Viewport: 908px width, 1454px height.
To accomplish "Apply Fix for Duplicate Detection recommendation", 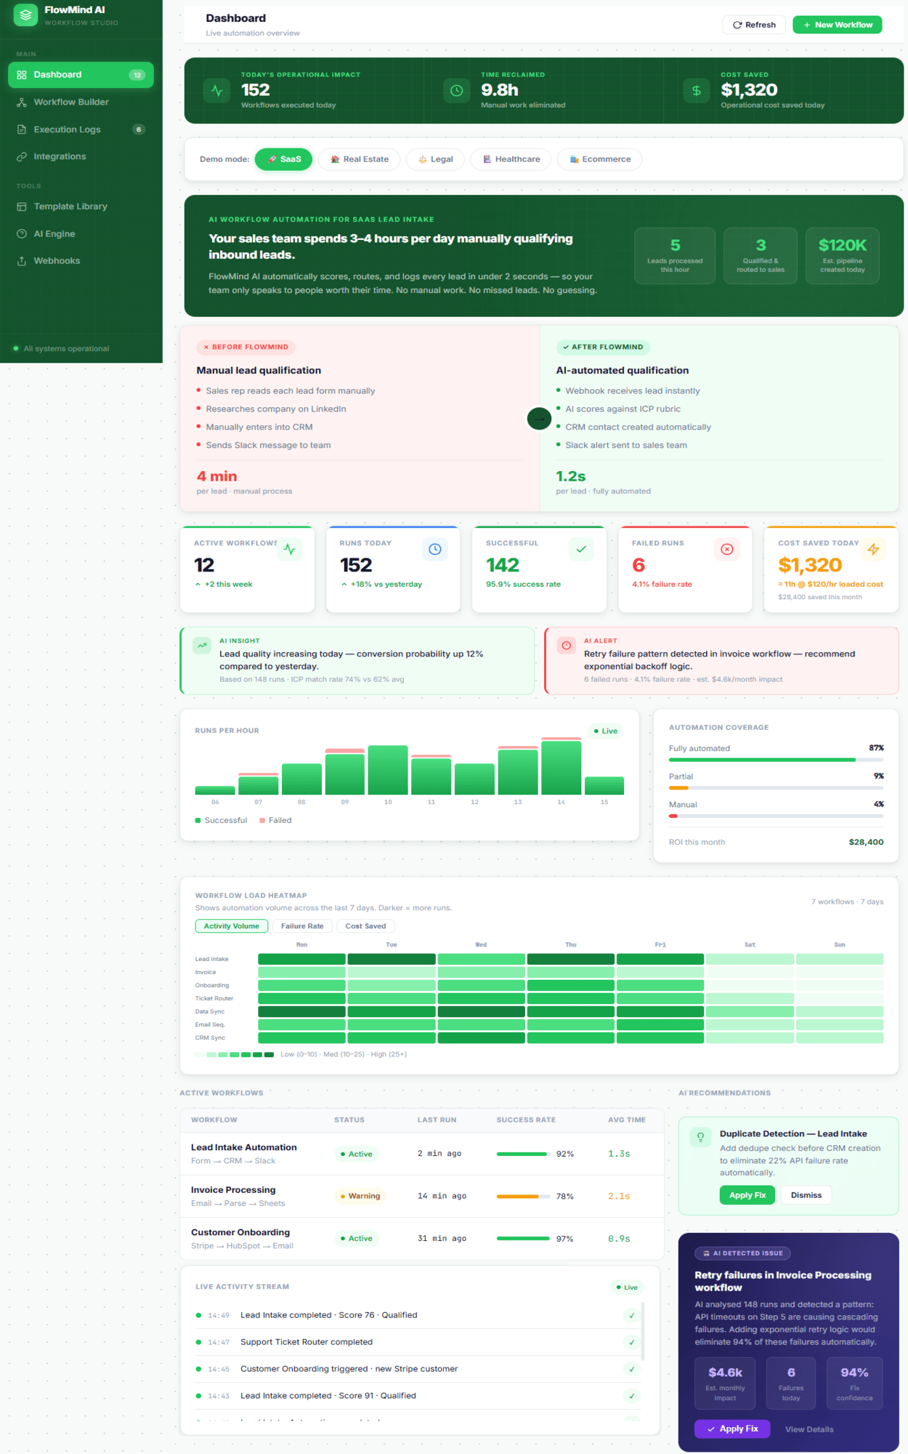I will coord(747,1195).
